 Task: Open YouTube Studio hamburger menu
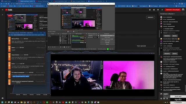click(3, 10)
